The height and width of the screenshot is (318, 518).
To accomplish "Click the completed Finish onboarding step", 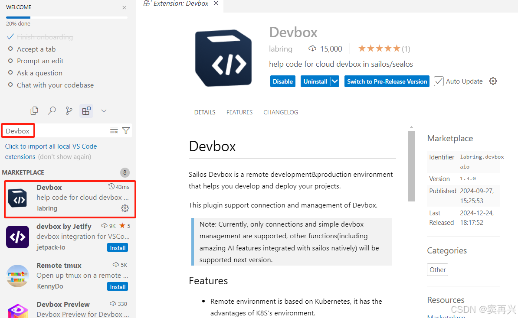I will point(45,37).
